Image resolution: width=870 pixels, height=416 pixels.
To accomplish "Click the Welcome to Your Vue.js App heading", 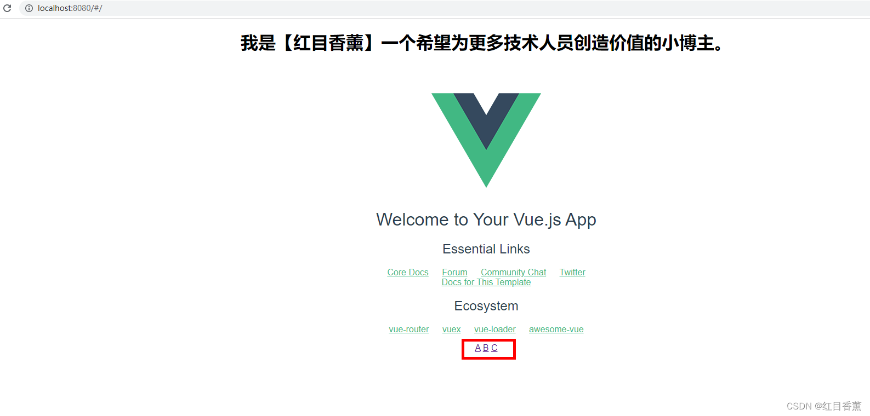I will point(486,219).
